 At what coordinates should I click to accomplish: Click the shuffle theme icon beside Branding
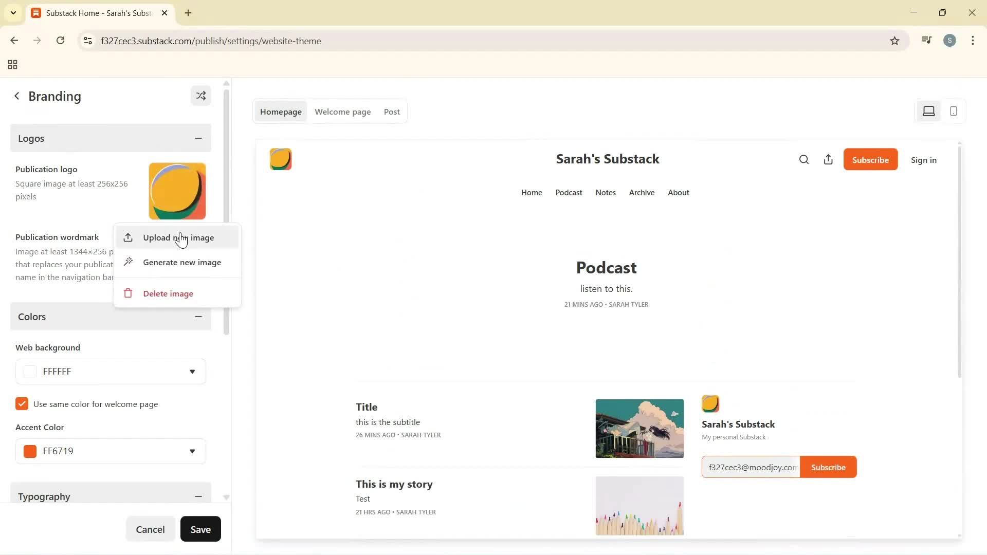[x=200, y=96]
